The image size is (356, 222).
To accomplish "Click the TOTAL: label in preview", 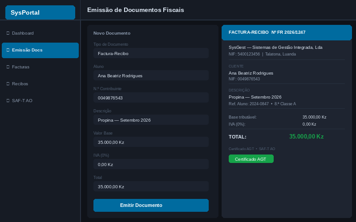I will tap(238, 137).
